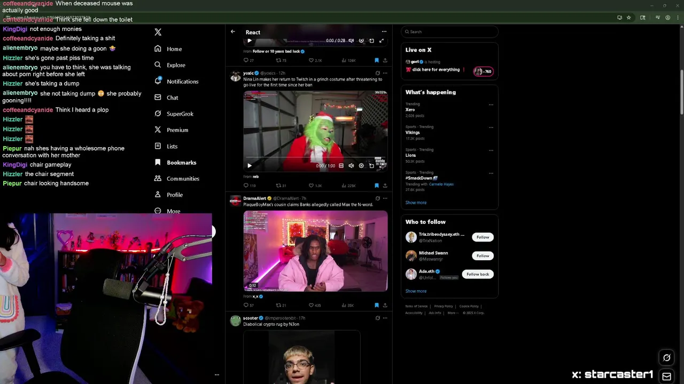684x384 pixels.
Task: Open yoxic profile avatar
Action: (x=235, y=76)
